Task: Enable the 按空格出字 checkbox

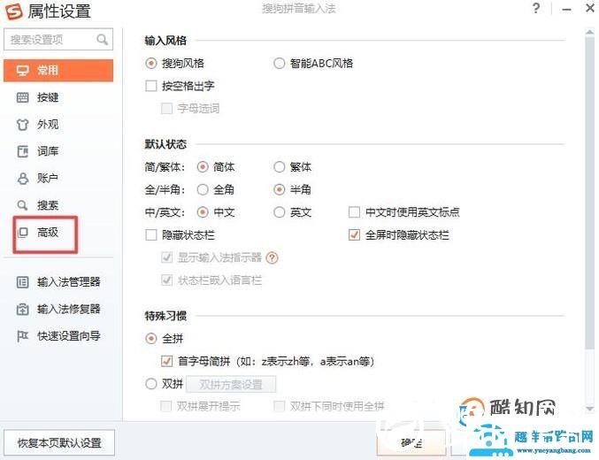Action: point(151,86)
